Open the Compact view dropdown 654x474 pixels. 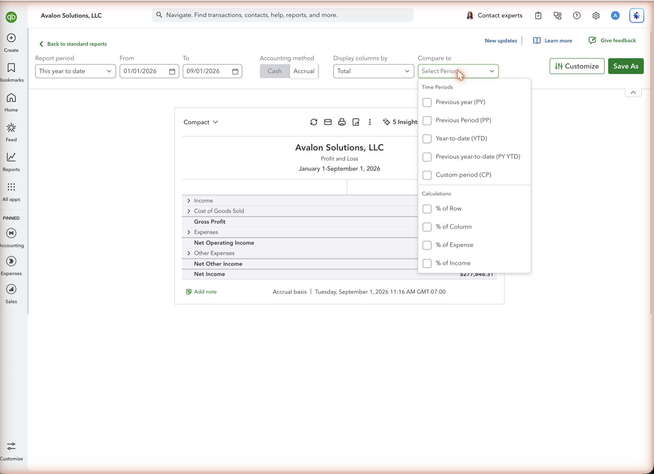coord(201,122)
